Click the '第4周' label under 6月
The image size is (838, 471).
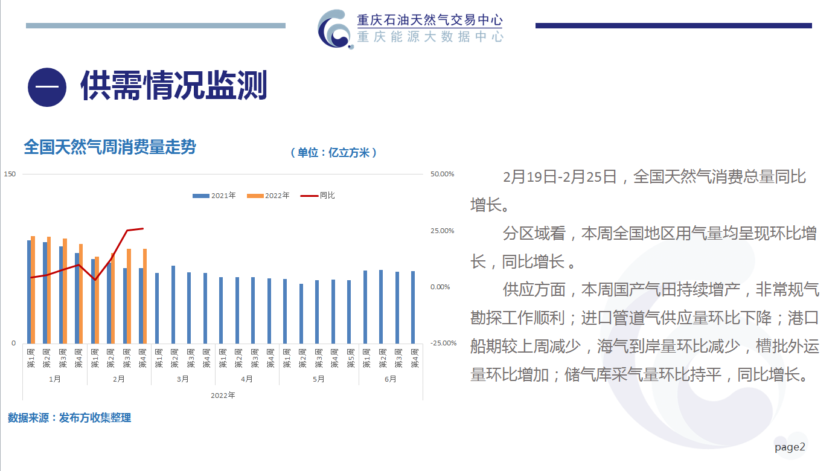(414, 358)
